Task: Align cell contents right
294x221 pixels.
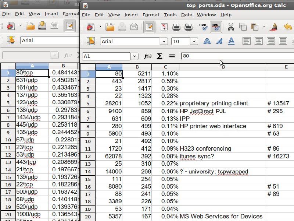Action: [271, 41]
